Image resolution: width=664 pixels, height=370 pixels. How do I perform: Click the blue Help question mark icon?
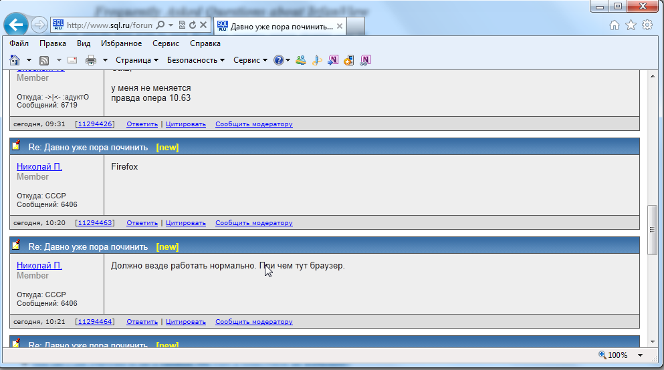(x=279, y=60)
